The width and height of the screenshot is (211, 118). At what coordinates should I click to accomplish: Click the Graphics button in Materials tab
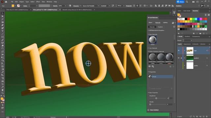160,27
